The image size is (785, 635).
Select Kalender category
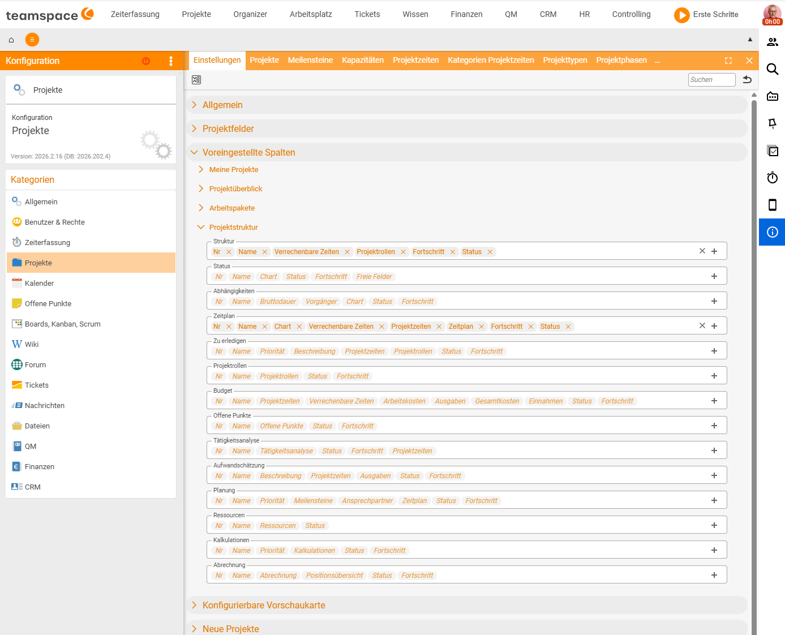coord(91,283)
